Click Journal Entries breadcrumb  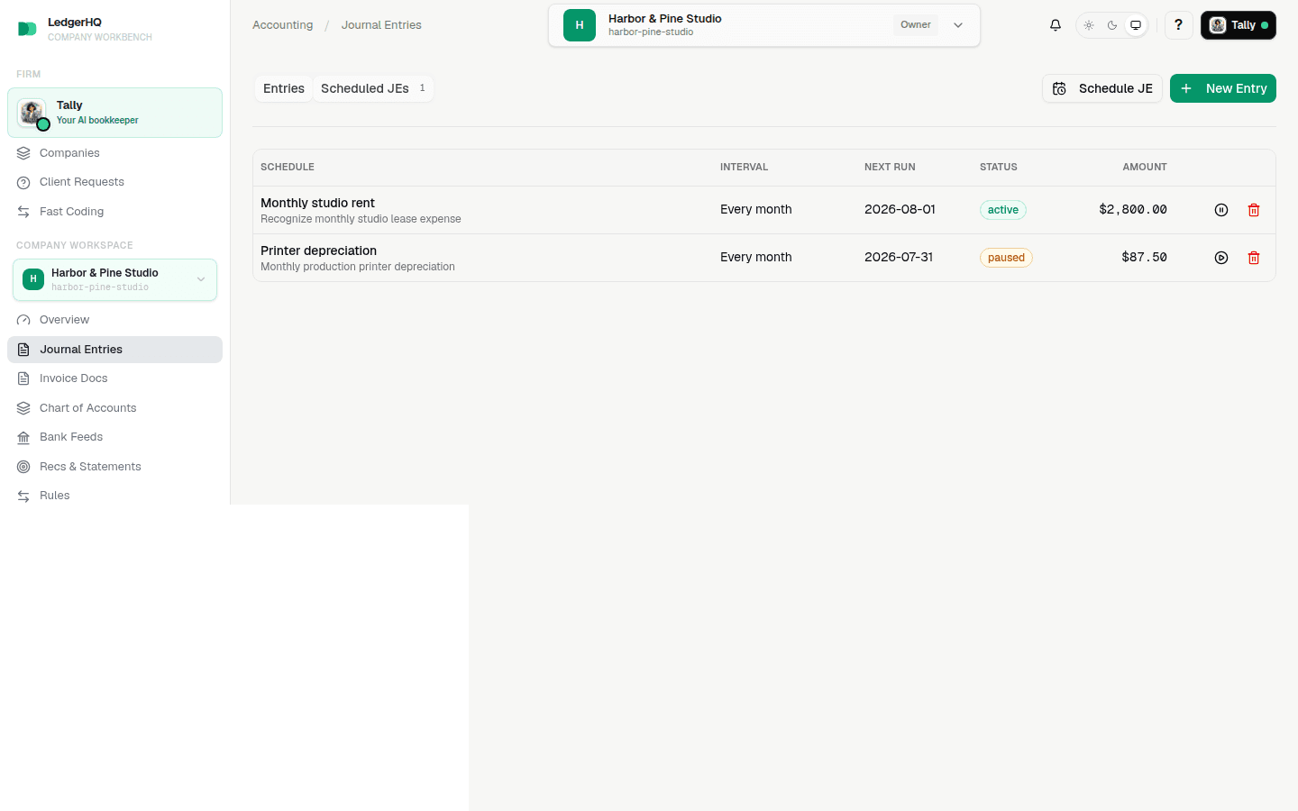[x=381, y=25]
